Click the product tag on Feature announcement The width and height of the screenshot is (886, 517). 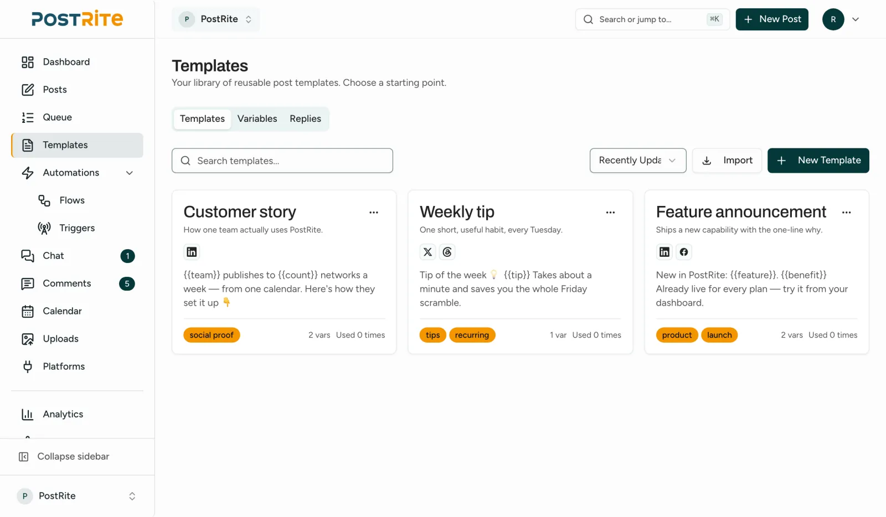(677, 335)
